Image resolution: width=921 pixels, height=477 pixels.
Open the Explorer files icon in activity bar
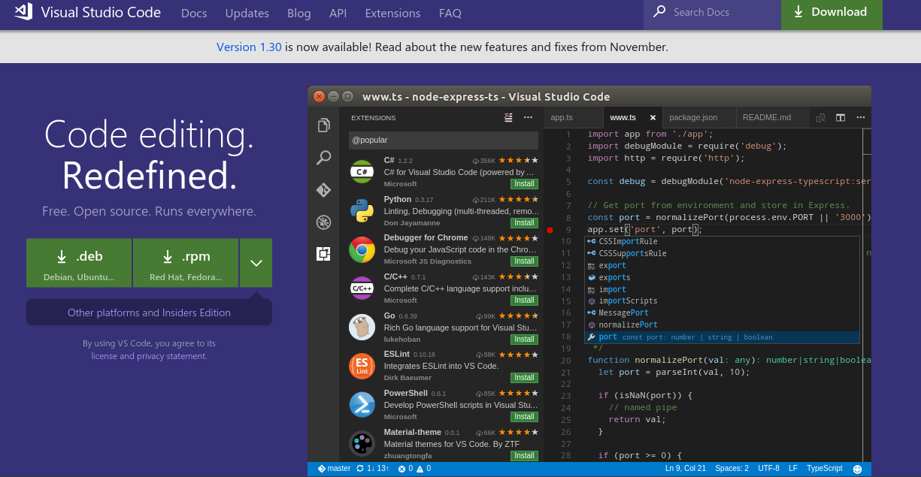pyautogui.click(x=324, y=125)
